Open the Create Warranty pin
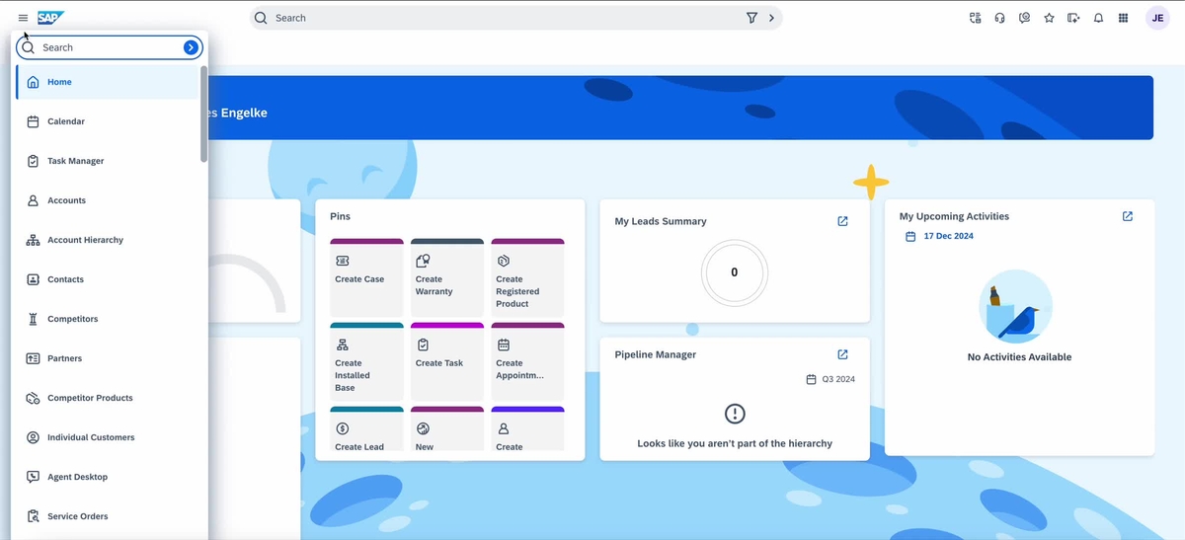This screenshot has height=540, width=1185. [x=447, y=277]
